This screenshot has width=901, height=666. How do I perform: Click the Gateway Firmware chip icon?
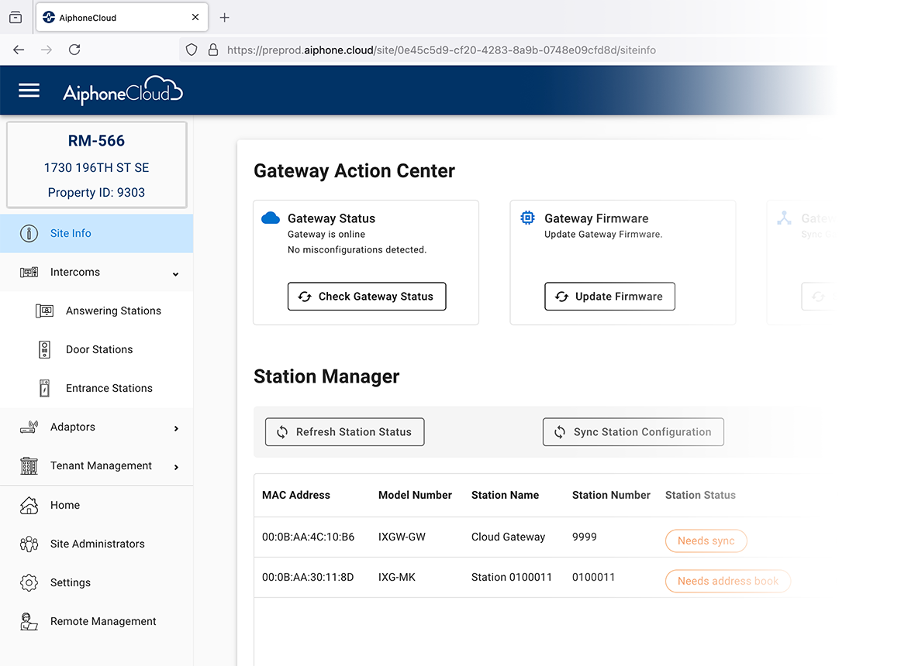click(527, 218)
